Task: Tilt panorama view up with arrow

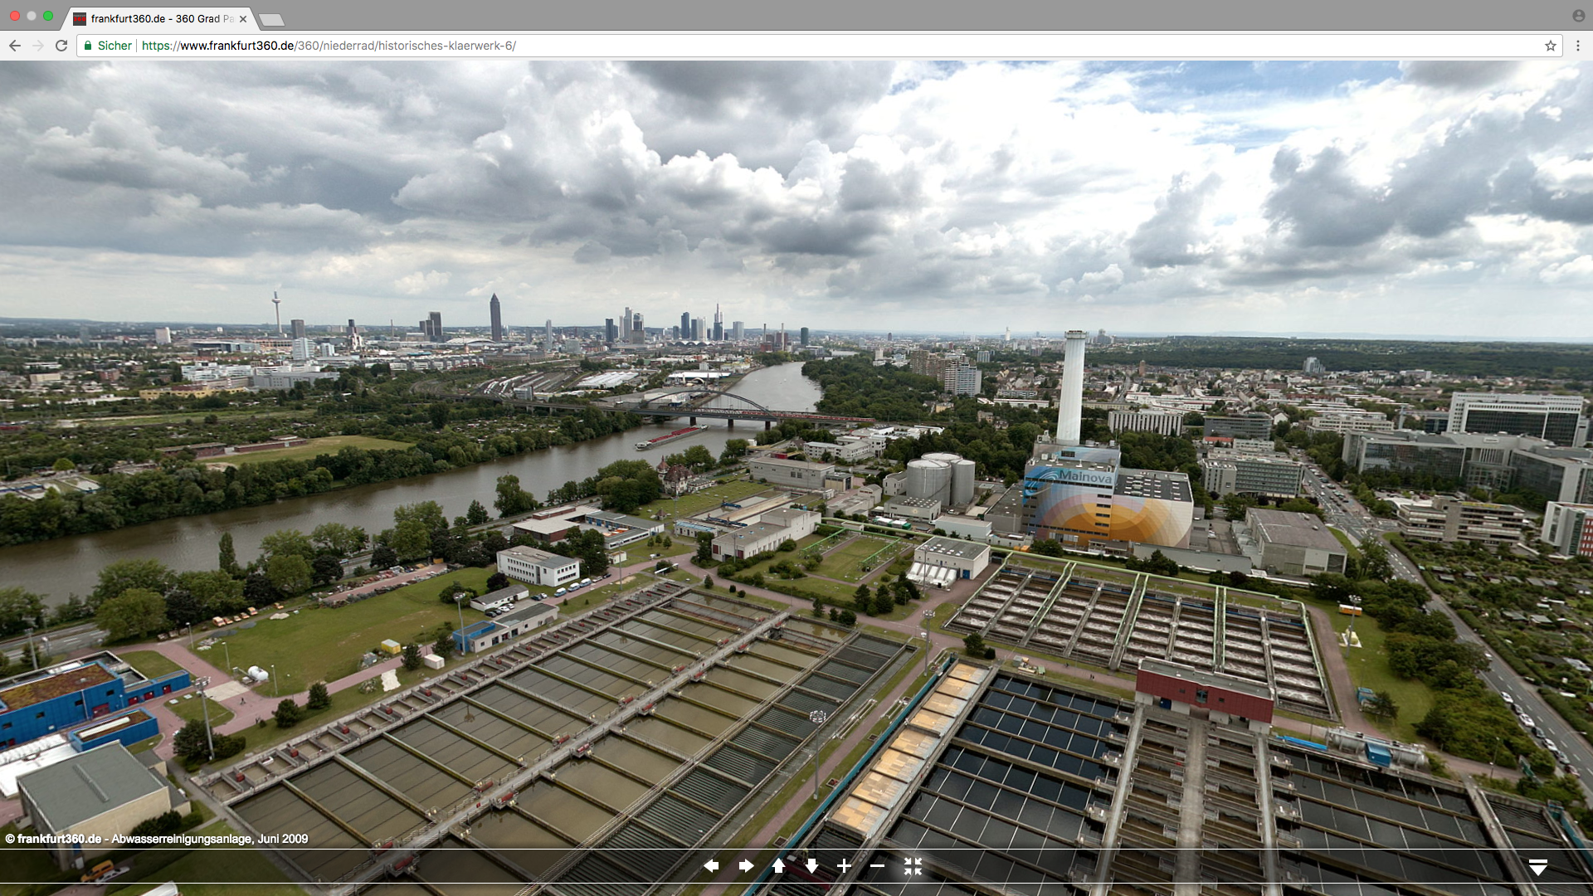Action: point(778,866)
